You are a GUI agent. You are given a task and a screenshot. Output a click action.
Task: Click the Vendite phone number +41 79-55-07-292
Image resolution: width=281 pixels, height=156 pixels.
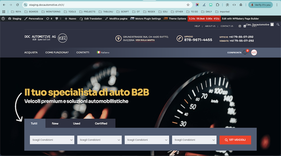(x=242, y=41)
